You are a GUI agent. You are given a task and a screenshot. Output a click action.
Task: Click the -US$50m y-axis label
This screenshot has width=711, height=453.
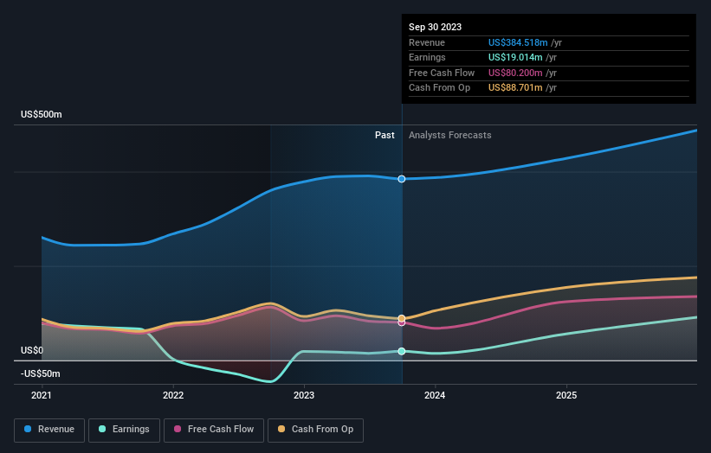pos(41,373)
